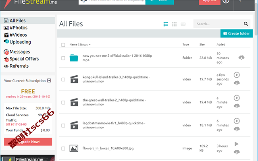Image resolution: width=258 pixels, height=161 pixels.
Task: Click the flowers_in_boxes image file icon
Action: (74, 148)
